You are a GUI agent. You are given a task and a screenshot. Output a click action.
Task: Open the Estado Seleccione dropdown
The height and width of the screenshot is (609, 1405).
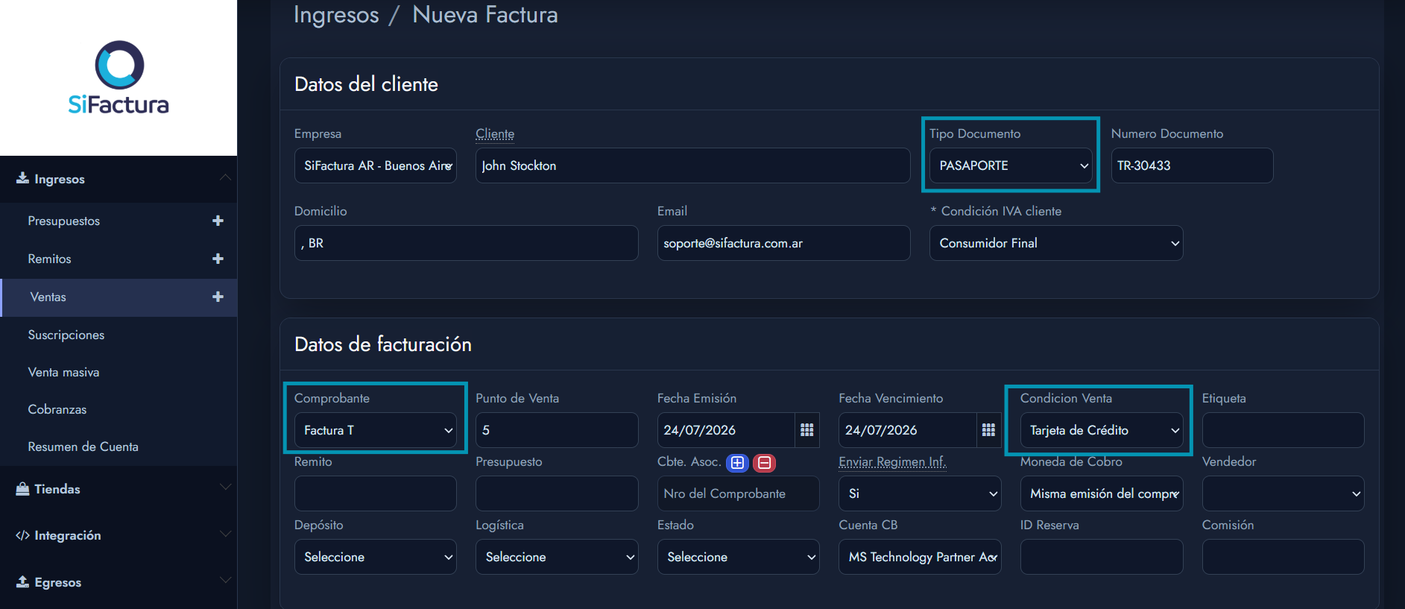pyautogui.click(x=738, y=557)
